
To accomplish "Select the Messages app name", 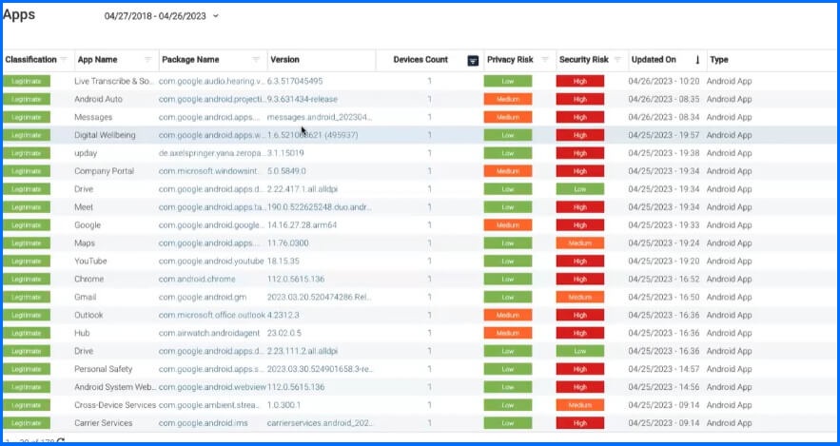I will (93, 117).
